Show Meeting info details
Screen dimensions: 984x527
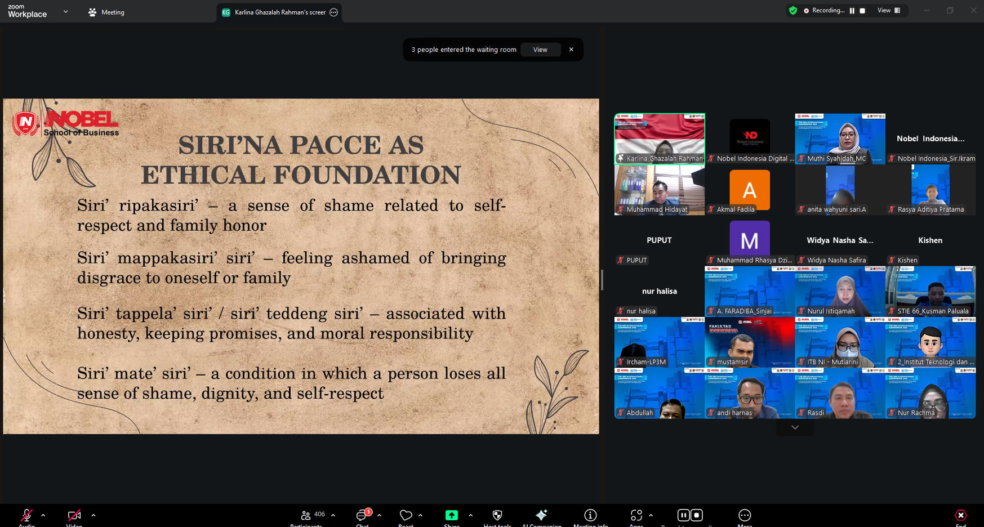point(590,515)
